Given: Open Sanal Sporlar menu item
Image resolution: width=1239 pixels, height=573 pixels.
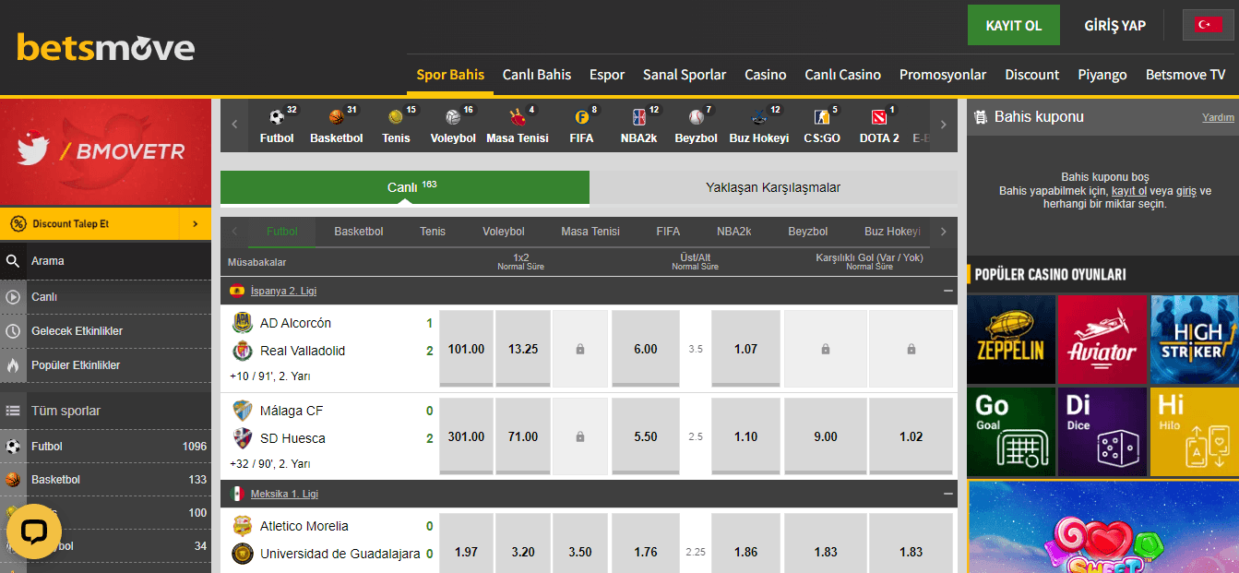Looking at the screenshot, I should click(x=685, y=75).
